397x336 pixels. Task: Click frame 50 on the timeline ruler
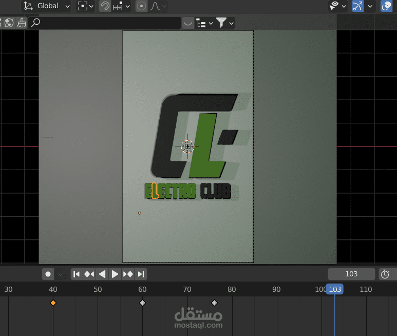point(98,289)
